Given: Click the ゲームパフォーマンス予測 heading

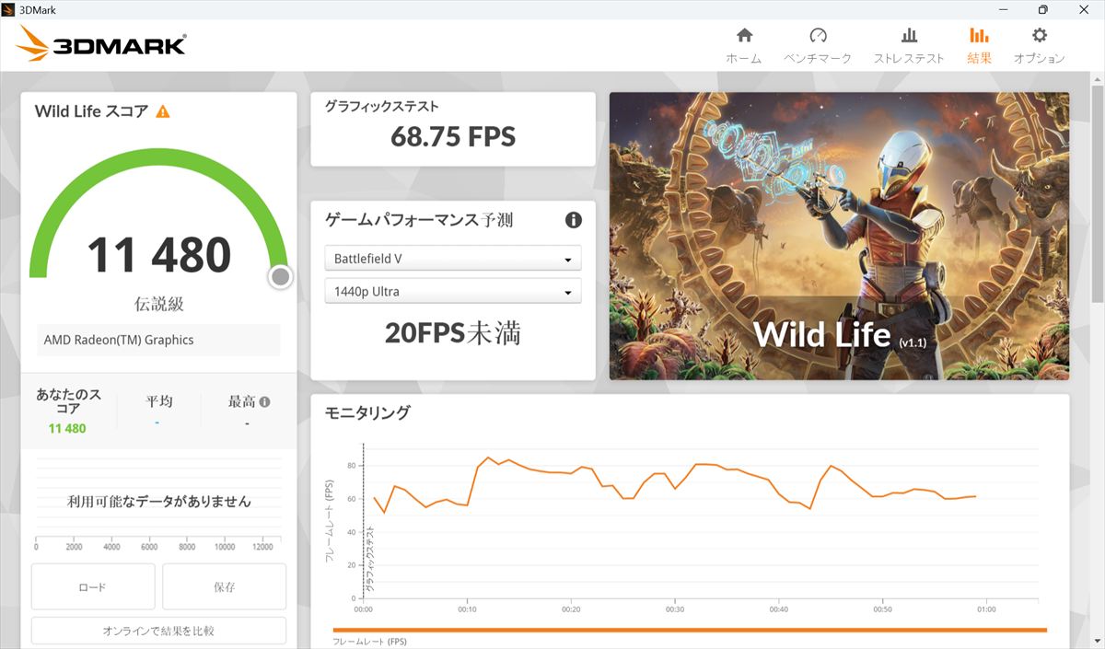Looking at the screenshot, I should pyautogui.click(x=419, y=220).
